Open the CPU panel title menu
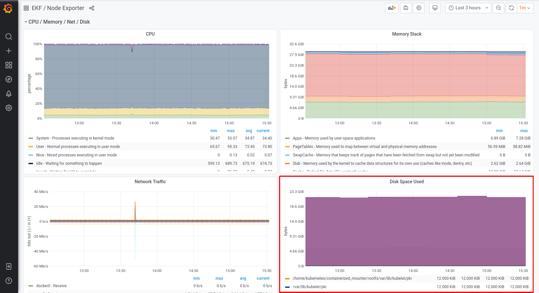 pyautogui.click(x=150, y=34)
